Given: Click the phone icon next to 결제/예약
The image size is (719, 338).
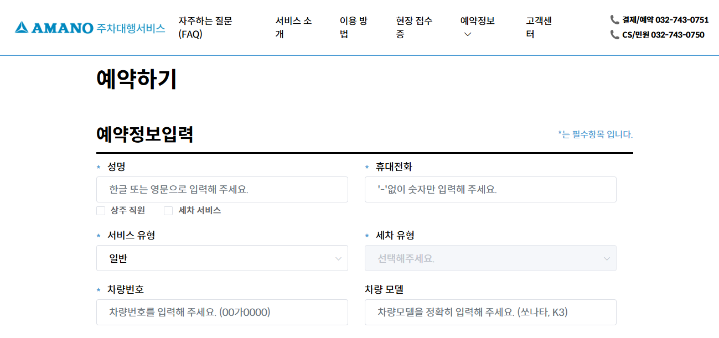Looking at the screenshot, I should click(x=614, y=19).
